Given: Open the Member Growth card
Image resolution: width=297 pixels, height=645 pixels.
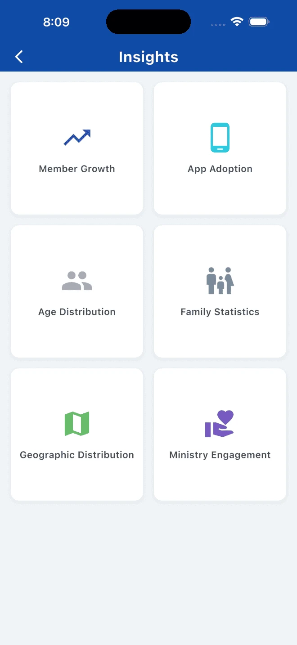Looking at the screenshot, I should 76,148.
